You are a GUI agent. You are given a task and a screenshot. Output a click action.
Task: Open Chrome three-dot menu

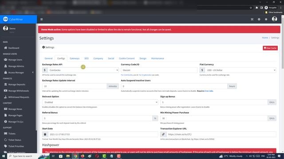click(x=281, y=8)
